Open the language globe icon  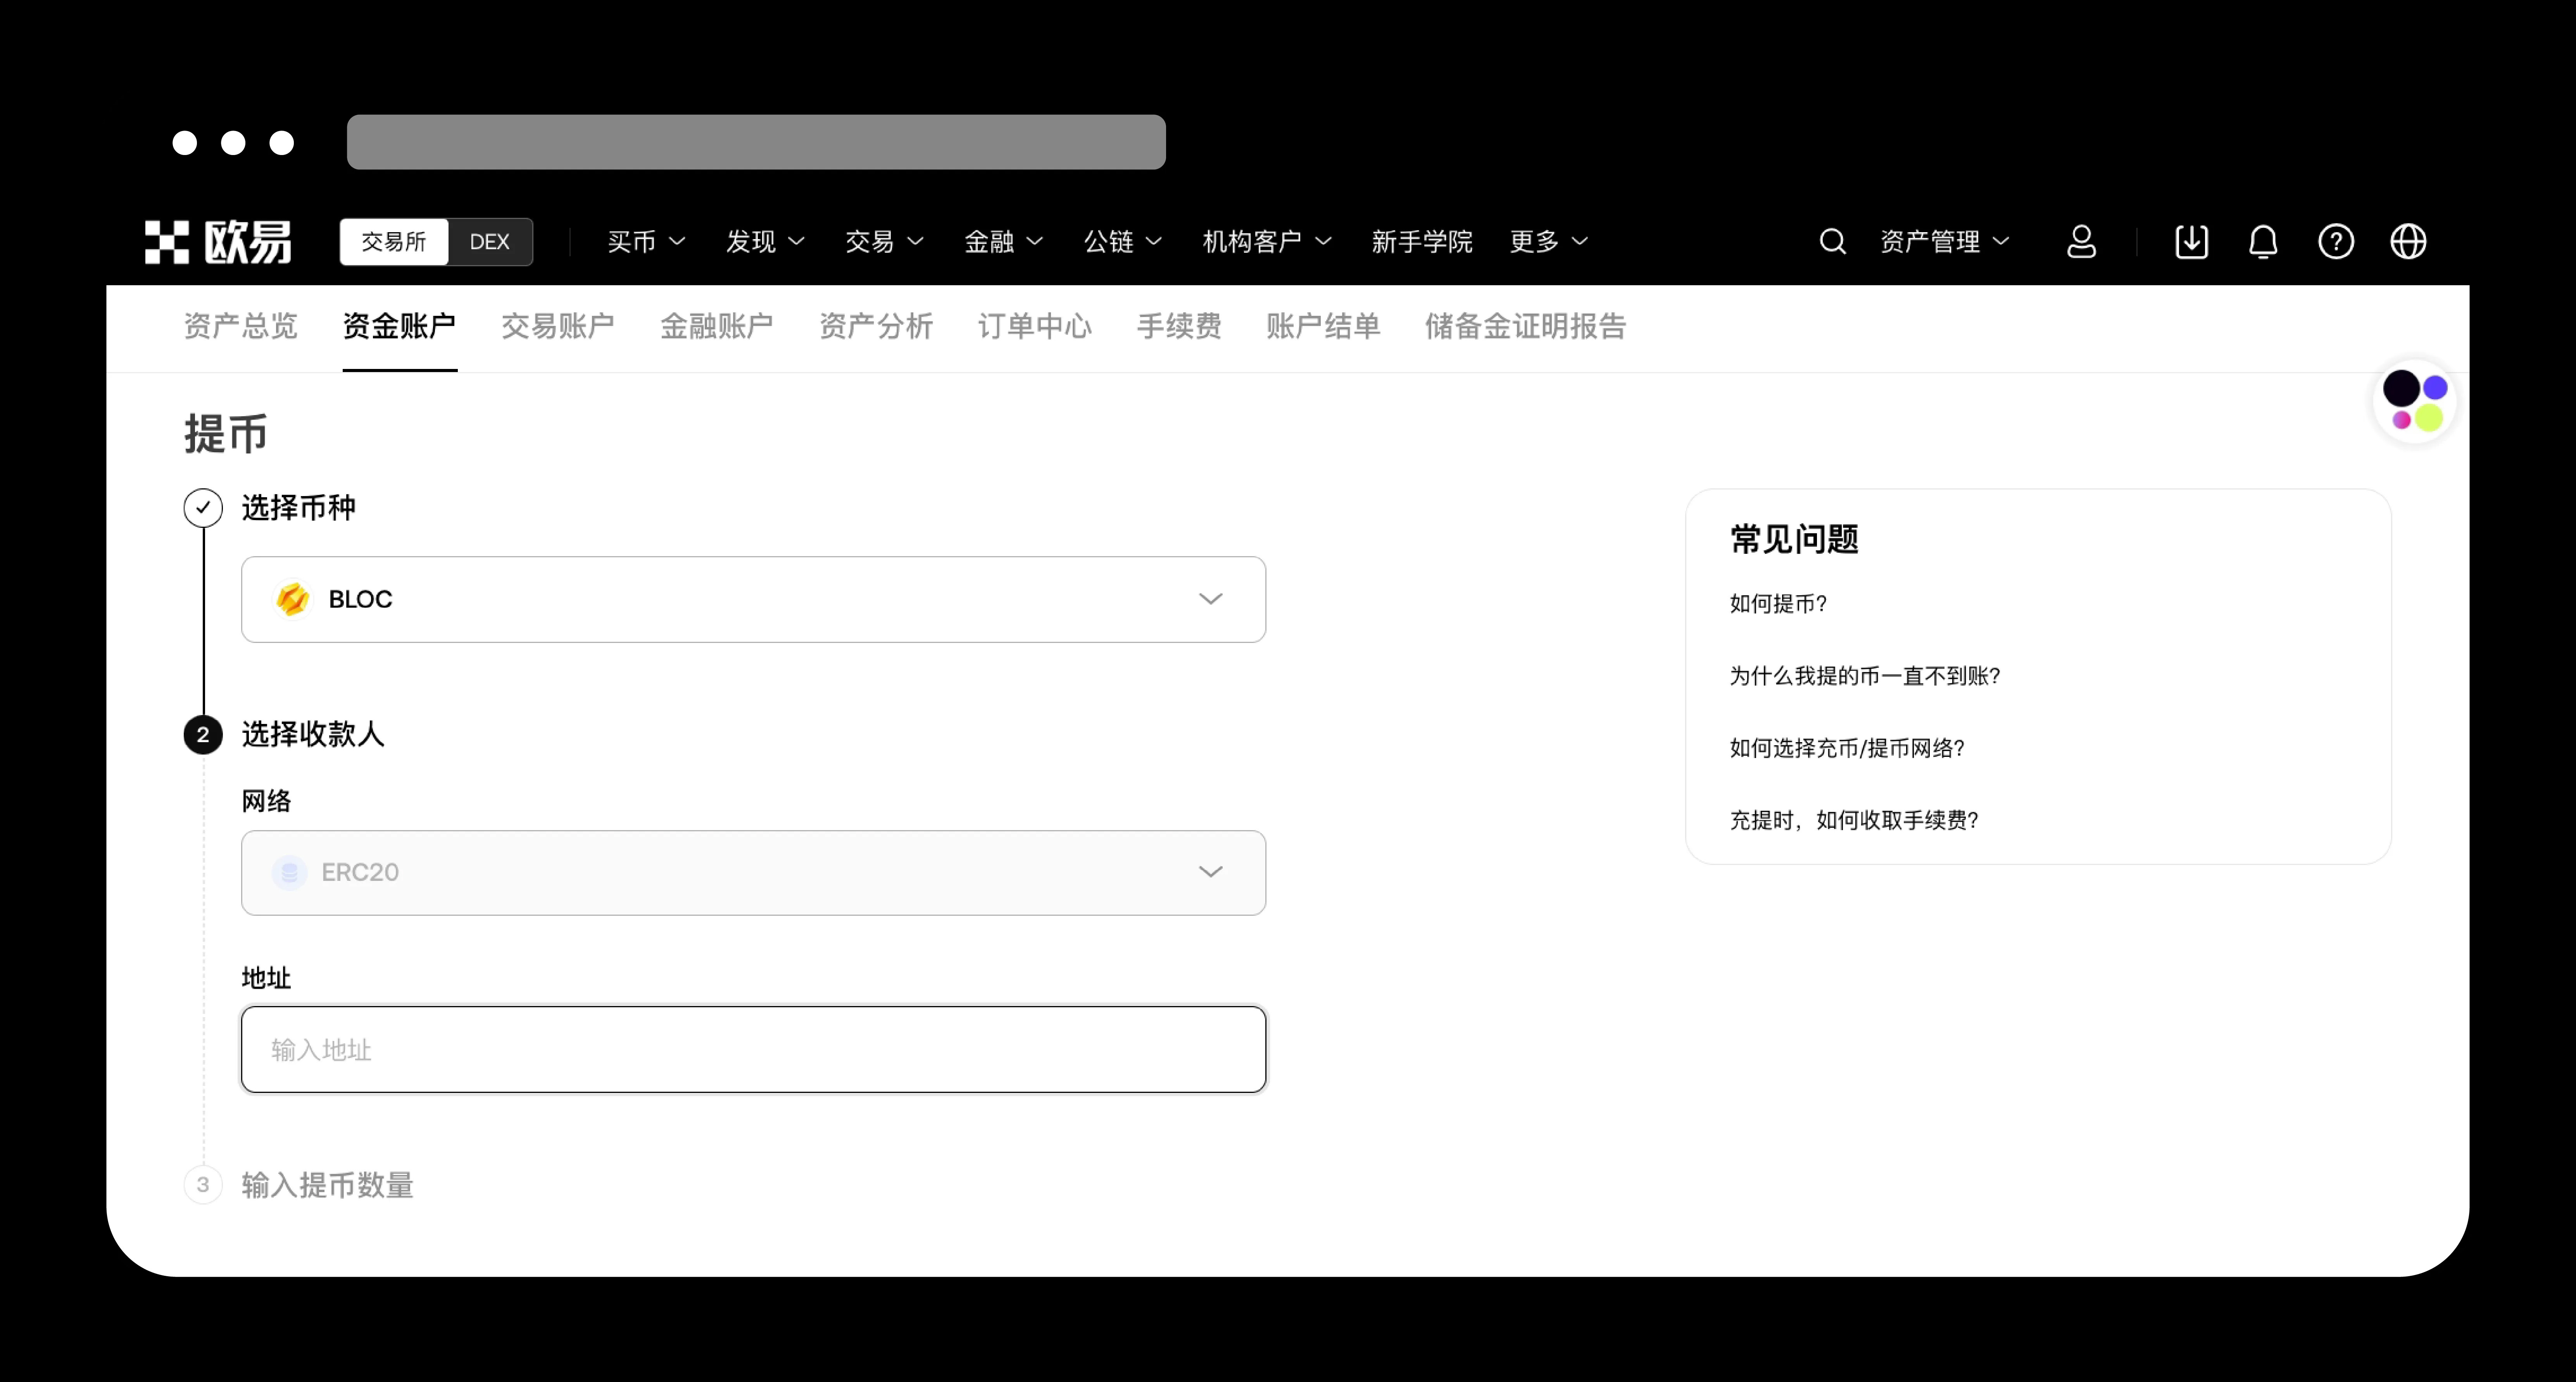pos(2408,242)
